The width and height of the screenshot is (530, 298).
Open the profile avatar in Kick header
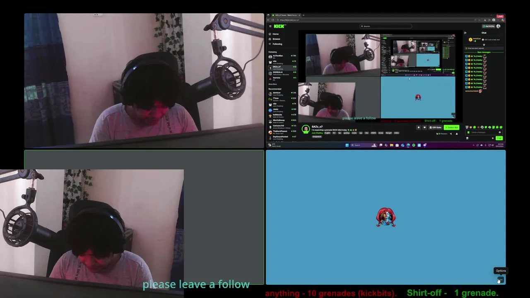[x=498, y=26]
